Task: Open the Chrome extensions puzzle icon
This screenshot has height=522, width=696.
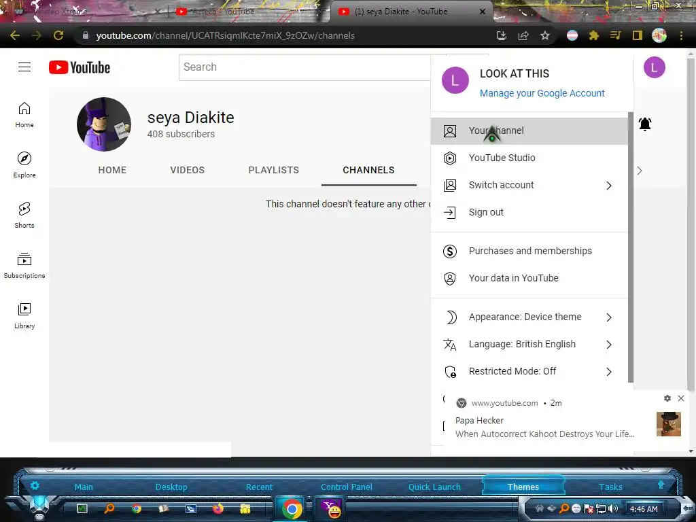Action: coord(594,35)
